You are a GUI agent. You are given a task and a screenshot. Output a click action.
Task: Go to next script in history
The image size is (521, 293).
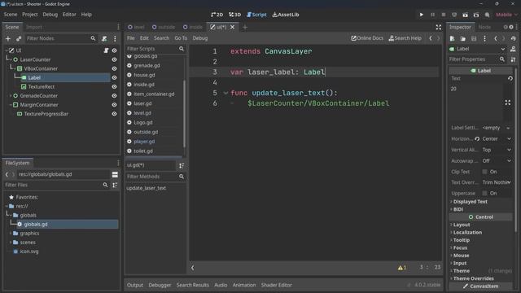[438, 38]
